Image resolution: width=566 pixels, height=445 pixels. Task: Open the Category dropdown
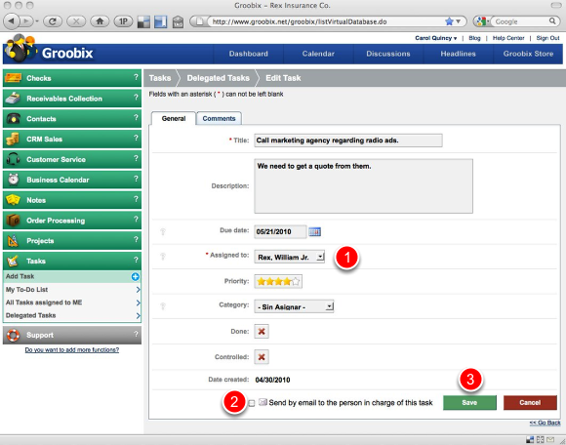click(x=294, y=306)
